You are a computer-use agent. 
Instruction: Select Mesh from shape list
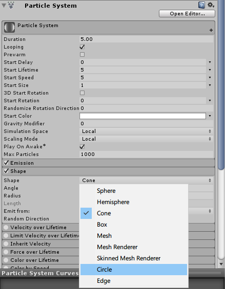tap(134, 236)
